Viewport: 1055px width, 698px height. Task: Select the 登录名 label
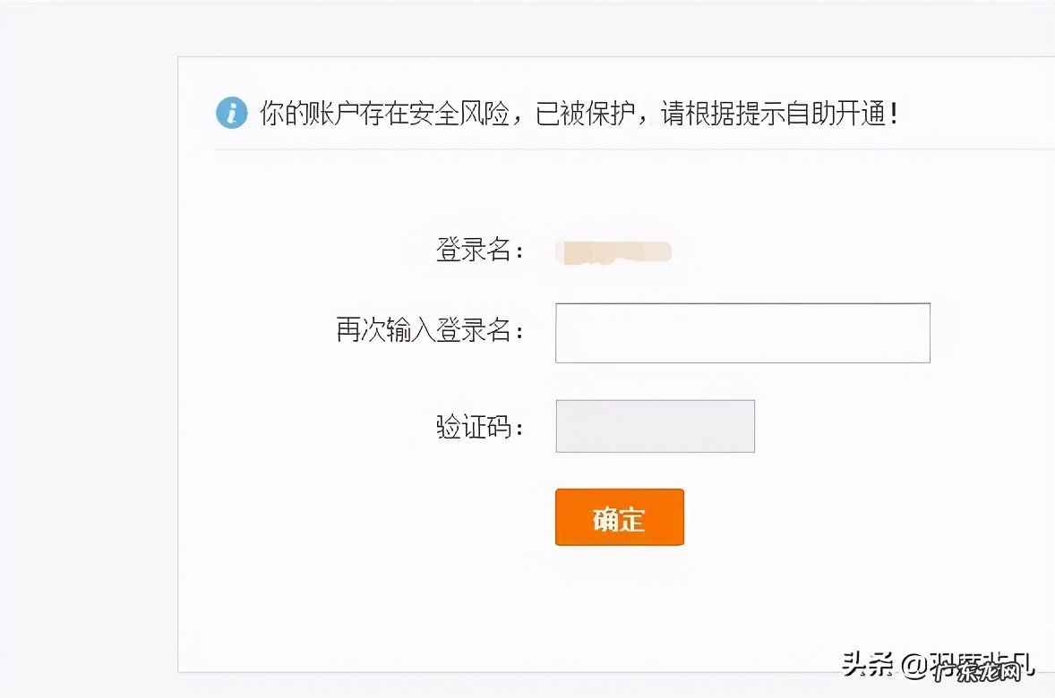(x=480, y=251)
